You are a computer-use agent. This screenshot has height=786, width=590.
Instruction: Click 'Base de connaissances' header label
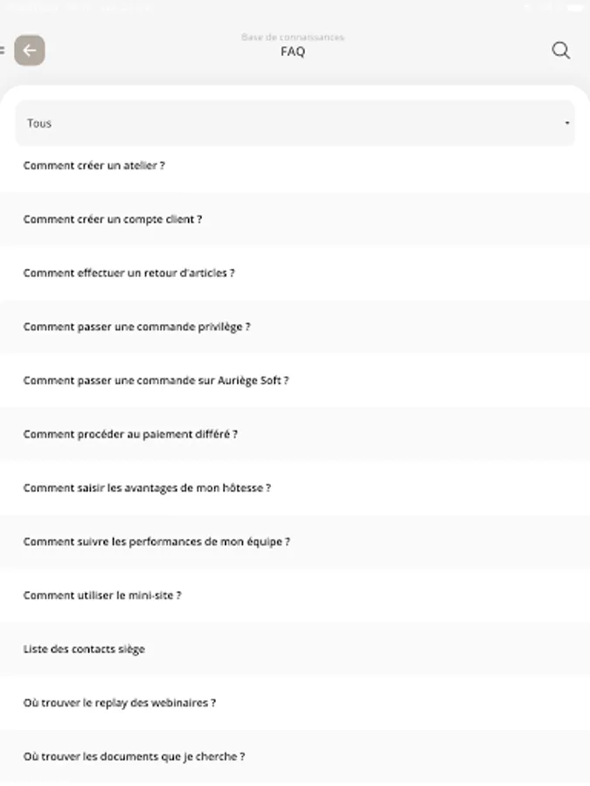(x=293, y=38)
